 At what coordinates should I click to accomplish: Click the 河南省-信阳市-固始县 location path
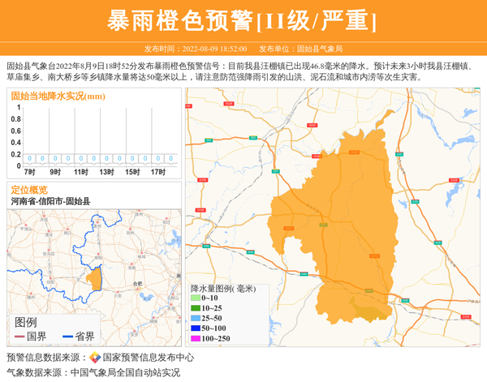[x=50, y=201]
